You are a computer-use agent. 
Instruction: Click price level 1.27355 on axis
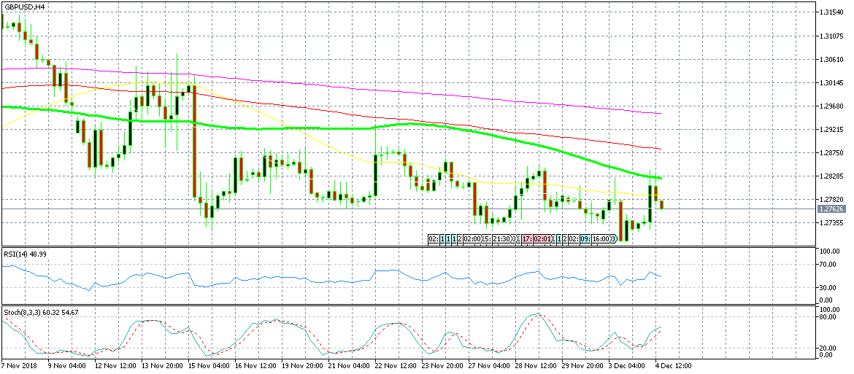tap(831, 223)
